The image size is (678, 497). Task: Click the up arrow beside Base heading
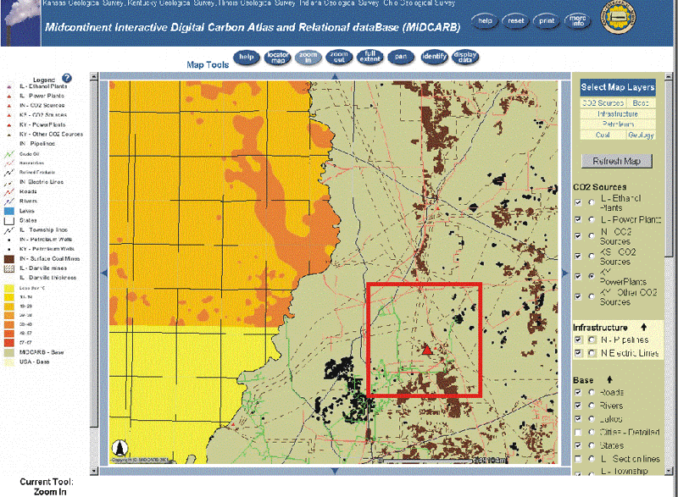[x=609, y=379]
